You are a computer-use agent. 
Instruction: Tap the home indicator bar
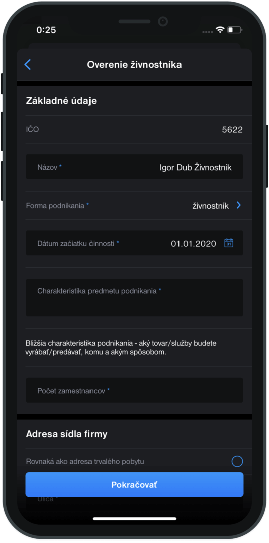click(135, 519)
